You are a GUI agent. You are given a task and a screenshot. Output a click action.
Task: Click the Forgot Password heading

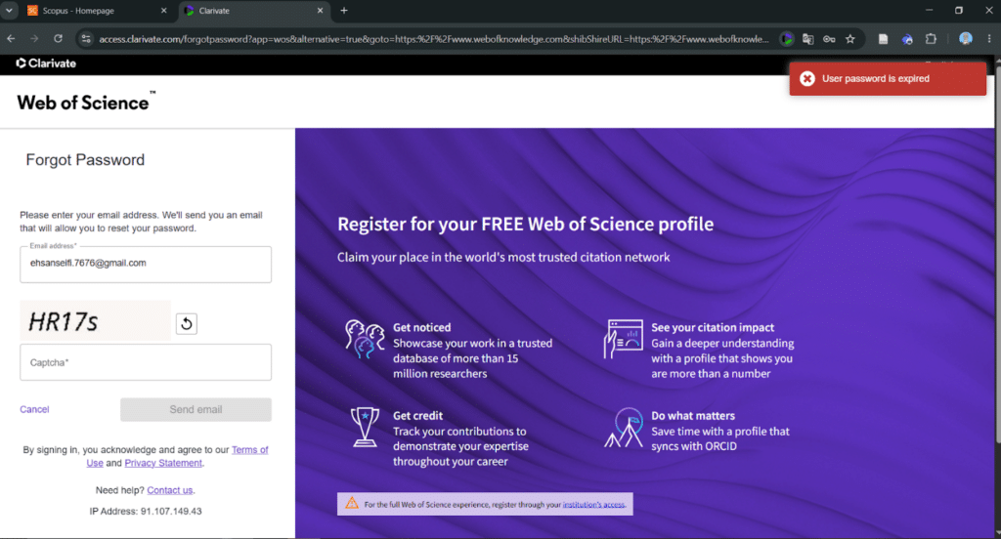pos(85,160)
